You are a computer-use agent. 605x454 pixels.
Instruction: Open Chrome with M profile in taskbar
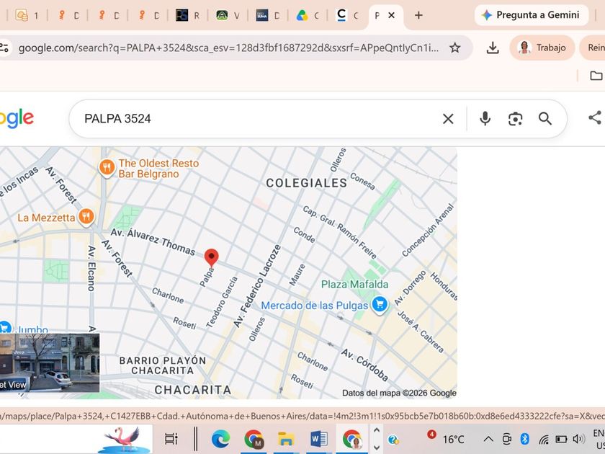pyautogui.click(x=254, y=439)
